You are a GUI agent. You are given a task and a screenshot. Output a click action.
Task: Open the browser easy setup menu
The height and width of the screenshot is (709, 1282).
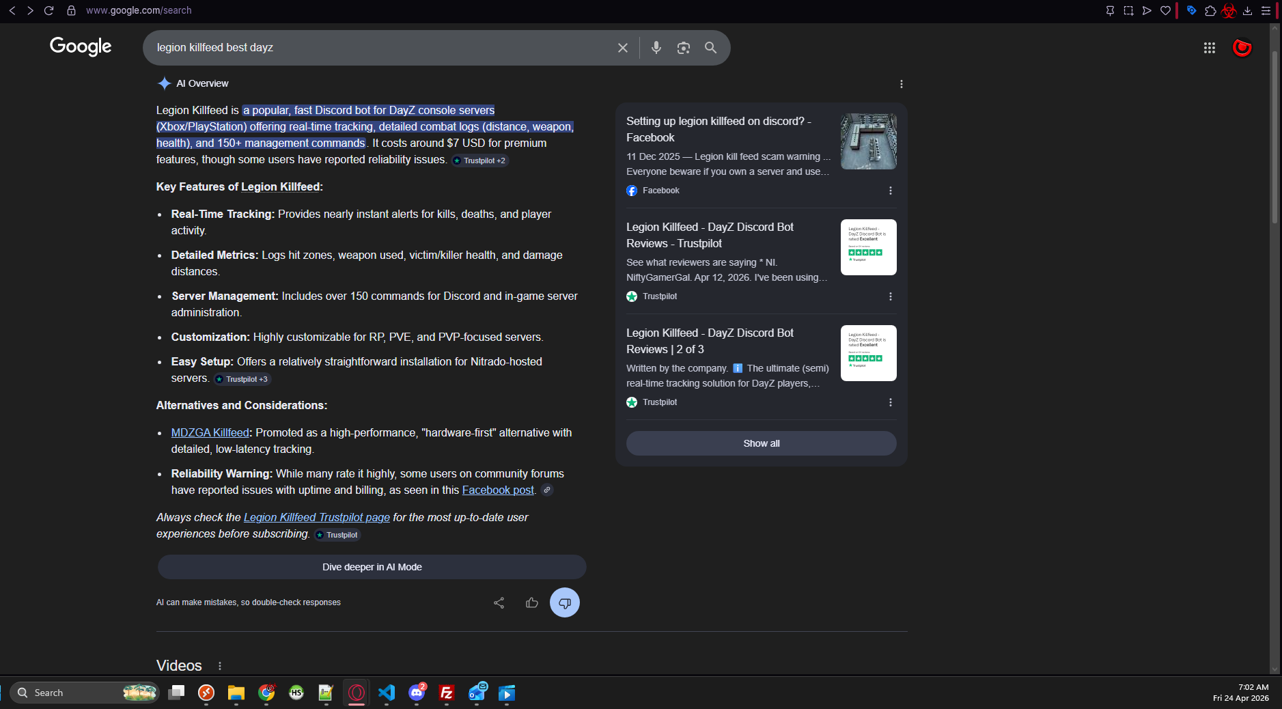point(1266,10)
